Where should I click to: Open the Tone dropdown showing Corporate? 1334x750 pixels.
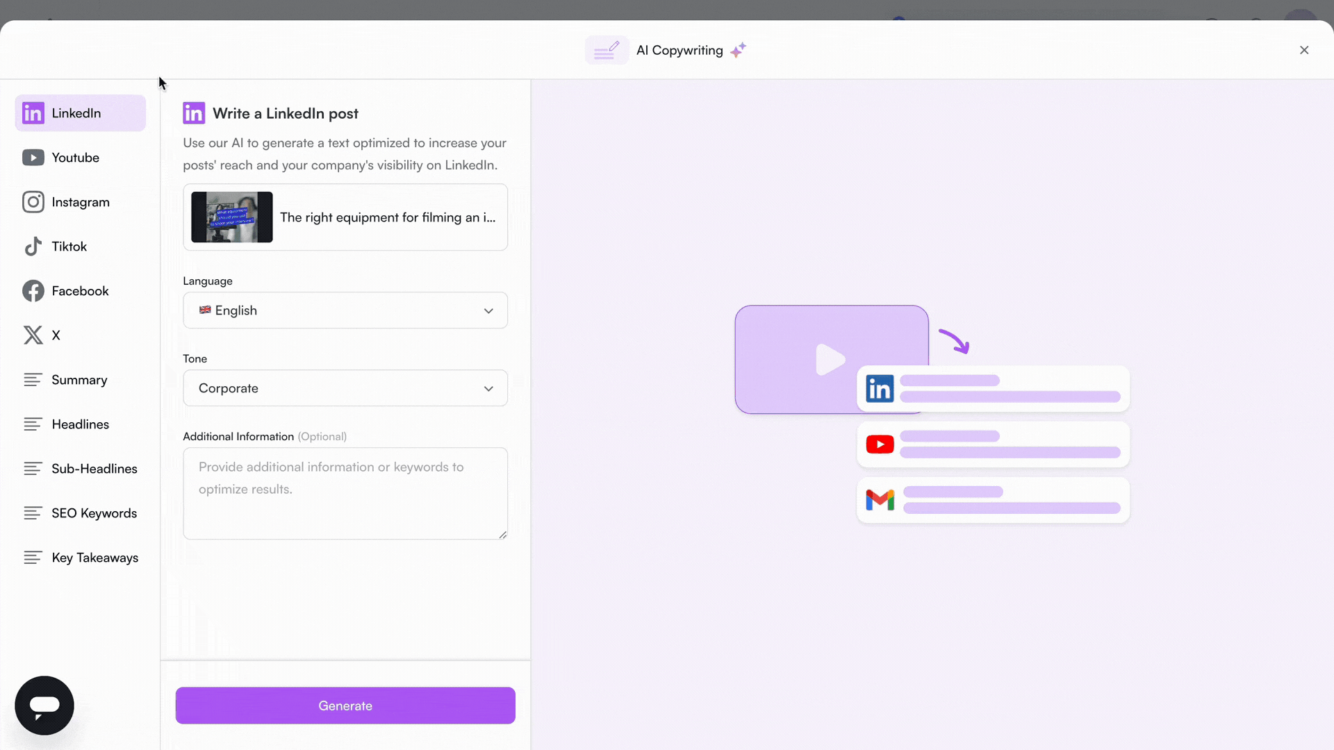(345, 388)
